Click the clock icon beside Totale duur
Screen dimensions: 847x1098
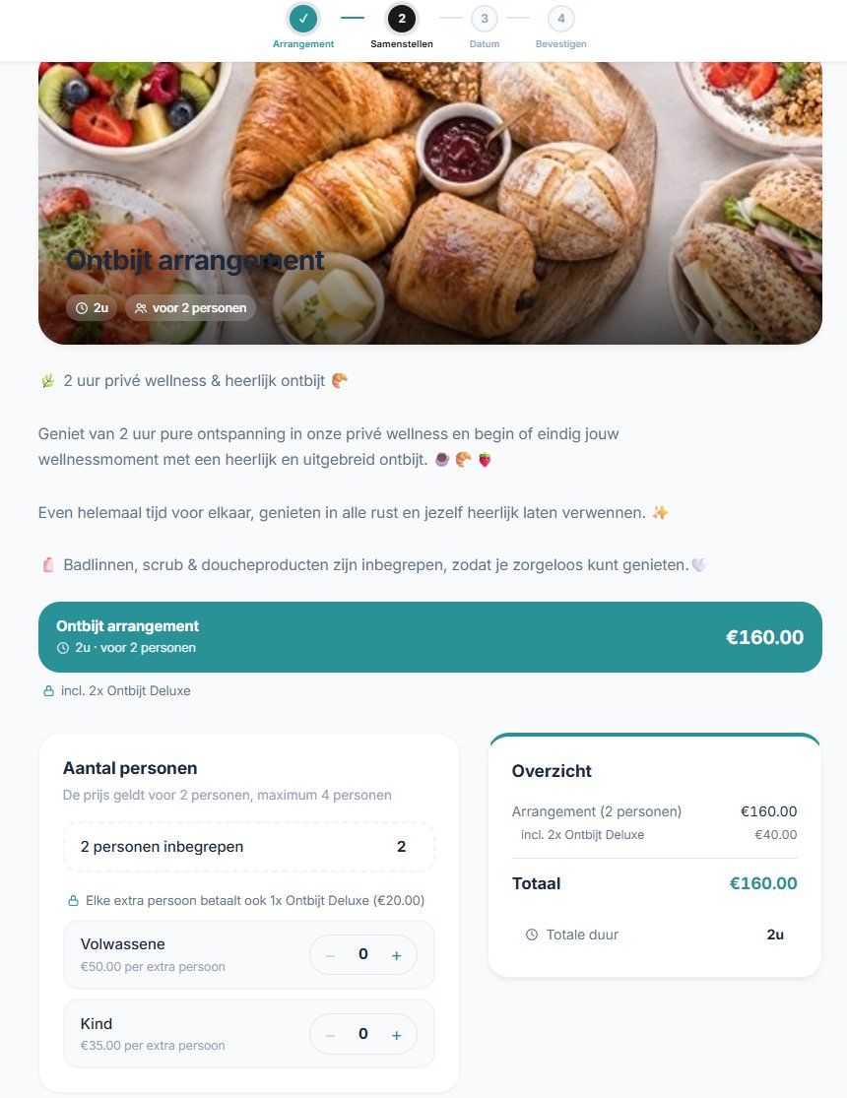point(532,935)
